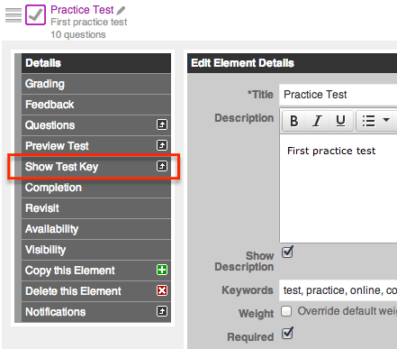This screenshot has width=397, height=349.
Task: Open the bullet list dropdown arrow
Action: click(386, 120)
